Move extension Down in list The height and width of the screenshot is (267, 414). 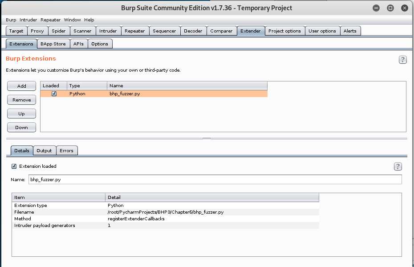point(22,127)
